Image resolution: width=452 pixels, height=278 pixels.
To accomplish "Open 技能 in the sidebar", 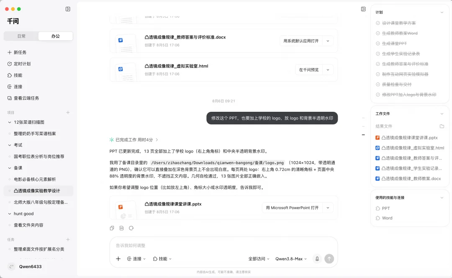I will [39, 75].
